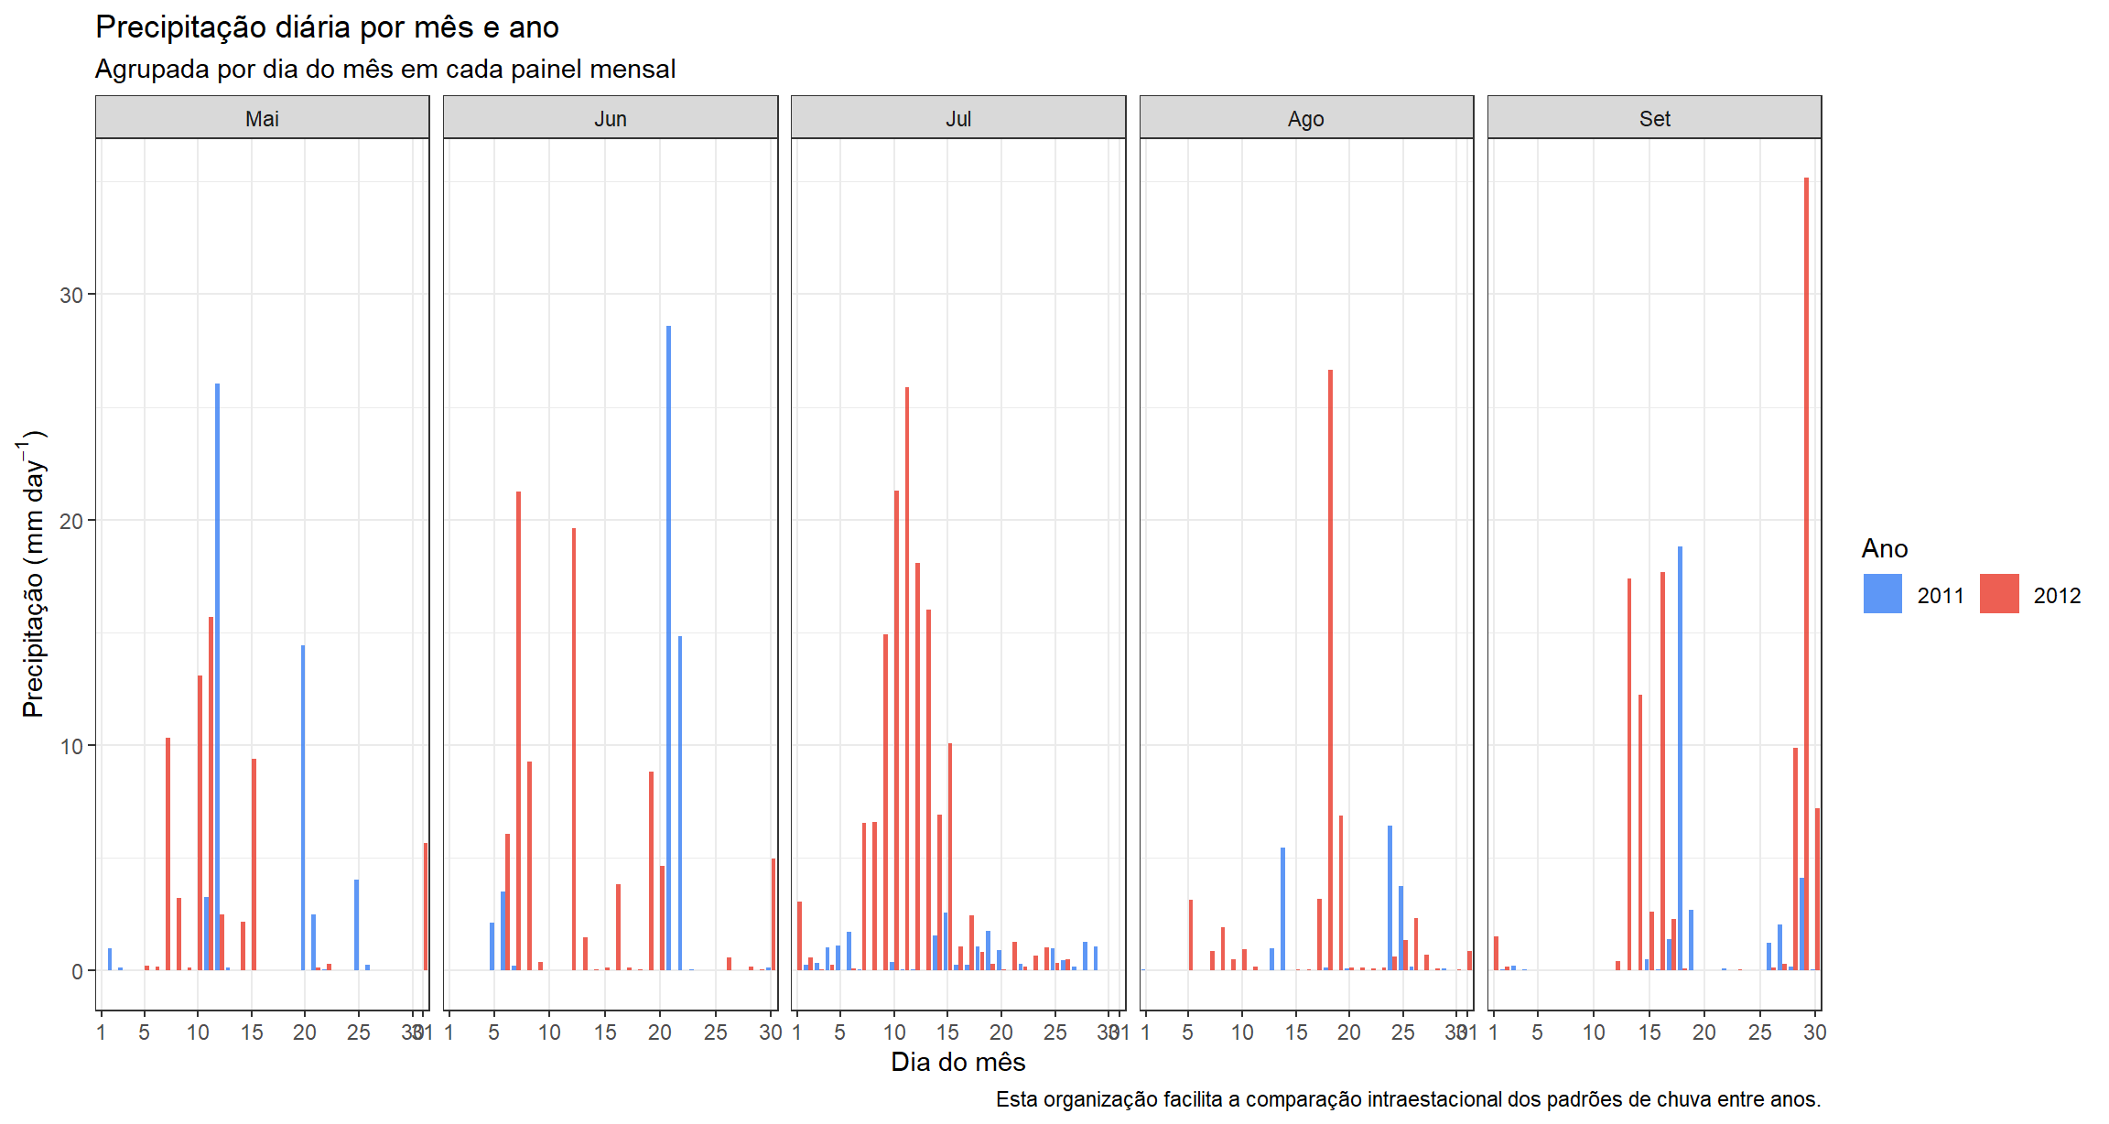Select the Jun panel header
This screenshot has height=1124, width=2109.
(610, 118)
